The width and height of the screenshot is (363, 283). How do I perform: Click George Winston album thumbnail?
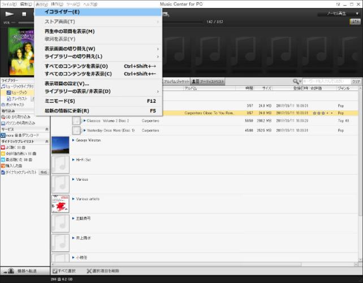[60, 145]
